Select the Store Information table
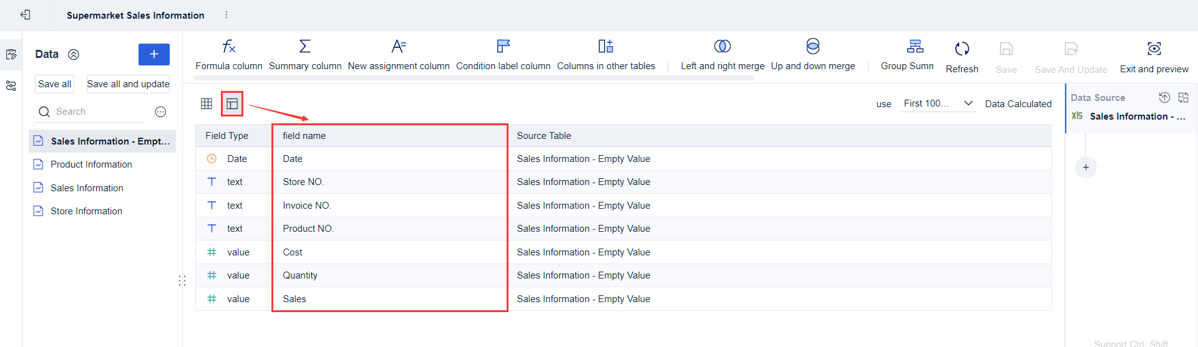The width and height of the screenshot is (1198, 347). pyautogui.click(x=86, y=211)
